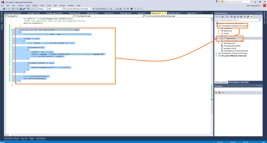Switch to the Class View tab
This screenshot has height=143, width=267.
pyautogui.click(x=244, y=82)
